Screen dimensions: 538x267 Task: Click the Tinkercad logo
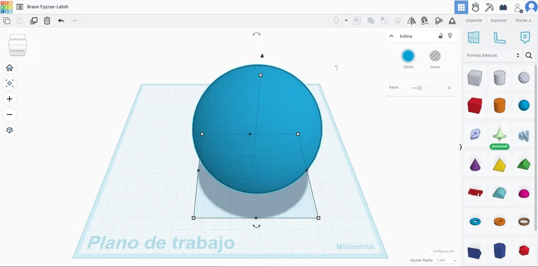coord(6,7)
